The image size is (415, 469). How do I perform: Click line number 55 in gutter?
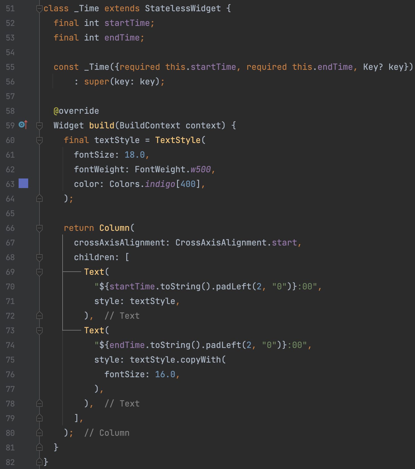click(x=10, y=67)
